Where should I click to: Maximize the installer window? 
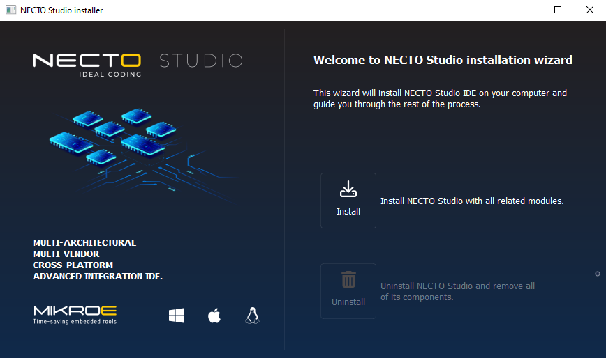tap(557, 10)
